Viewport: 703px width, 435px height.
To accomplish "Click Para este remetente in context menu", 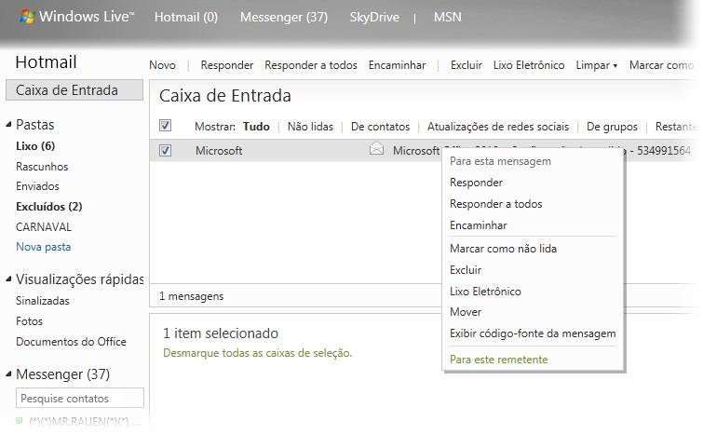I will (498, 360).
